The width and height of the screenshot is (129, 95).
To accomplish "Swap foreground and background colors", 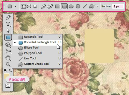I will (x=10, y=71).
